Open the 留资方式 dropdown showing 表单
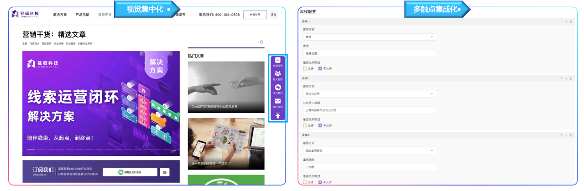The height and width of the screenshot is (191, 584). 369,37
